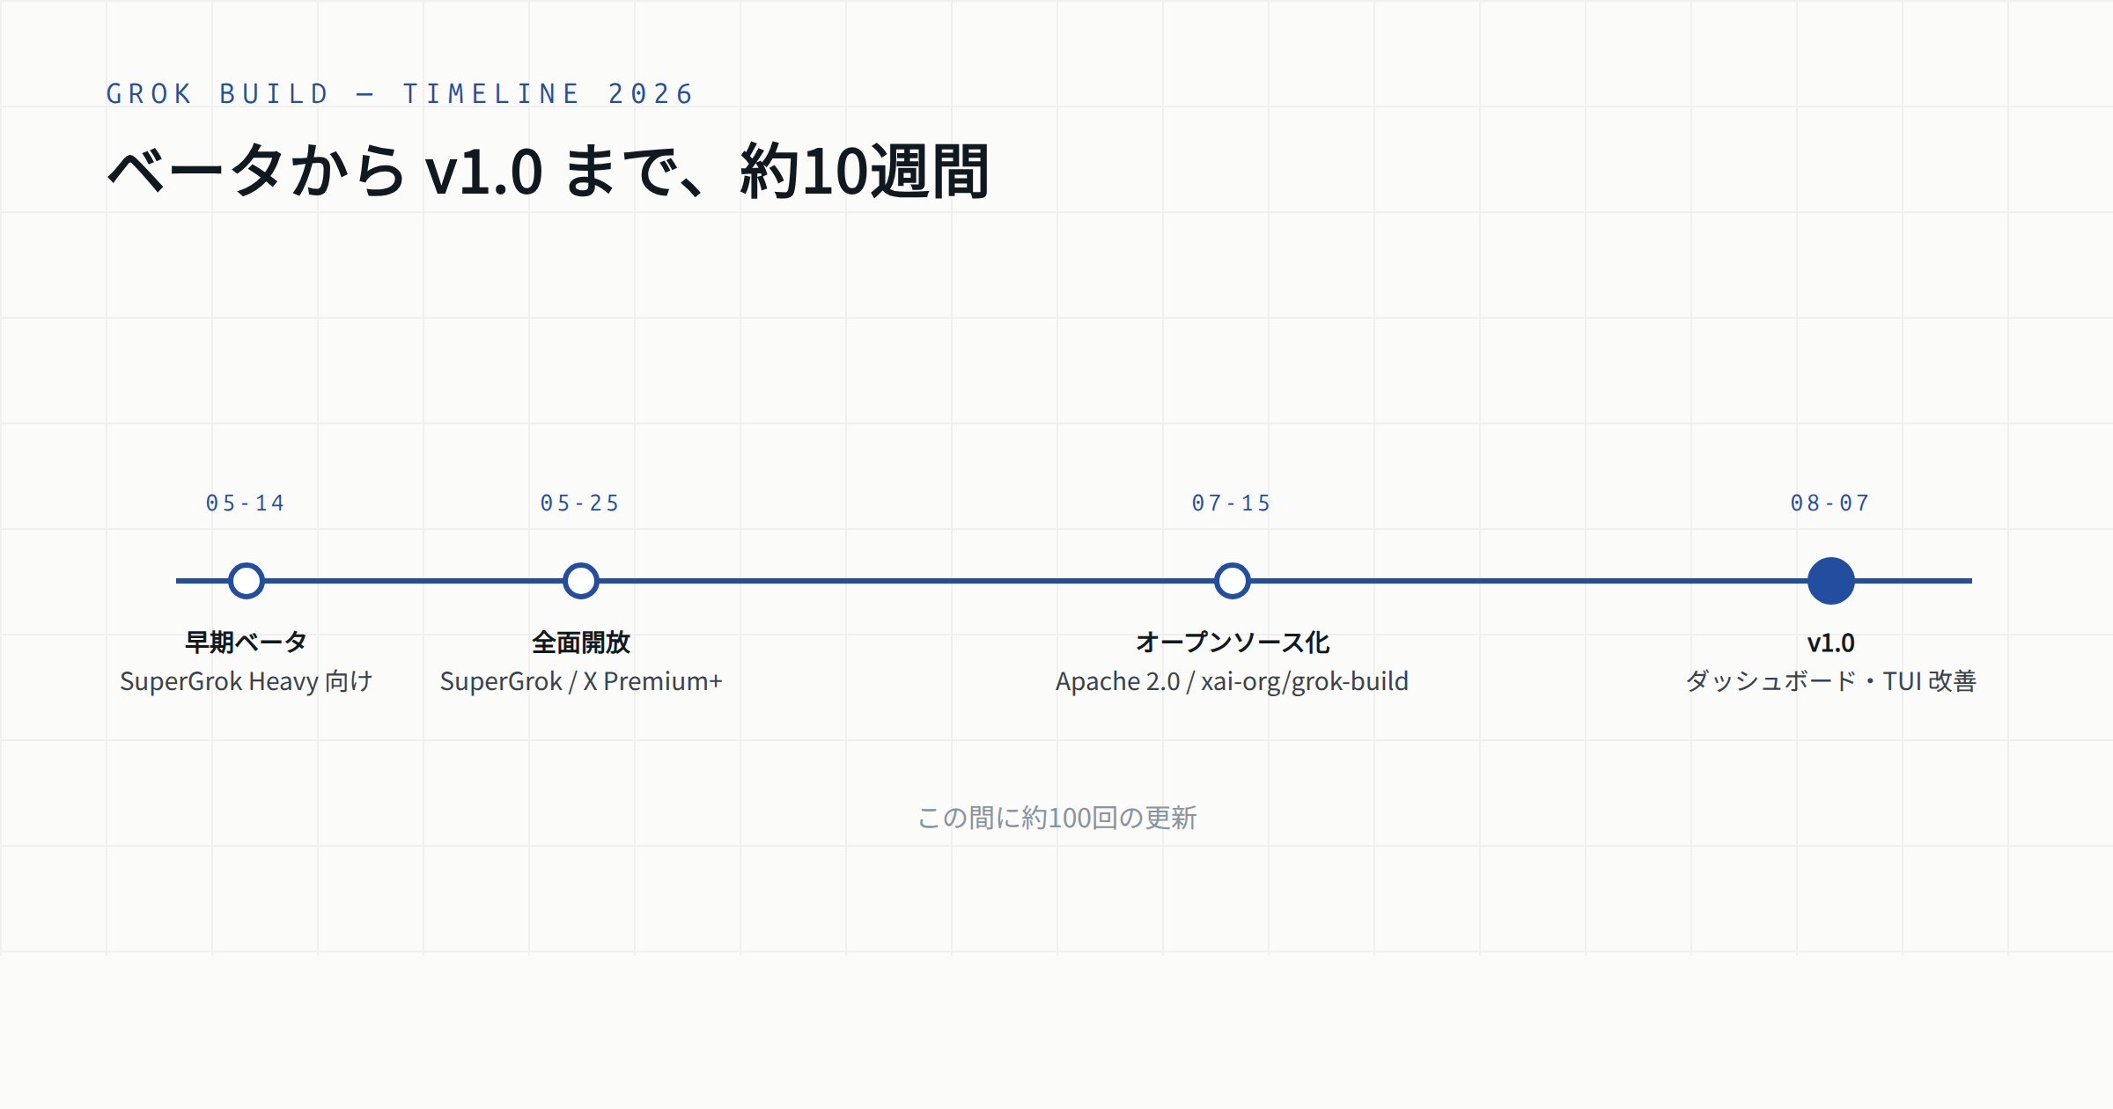
Task: Click the GROK BUILD — TIMELINE 2026 header
Action: click(x=401, y=94)
